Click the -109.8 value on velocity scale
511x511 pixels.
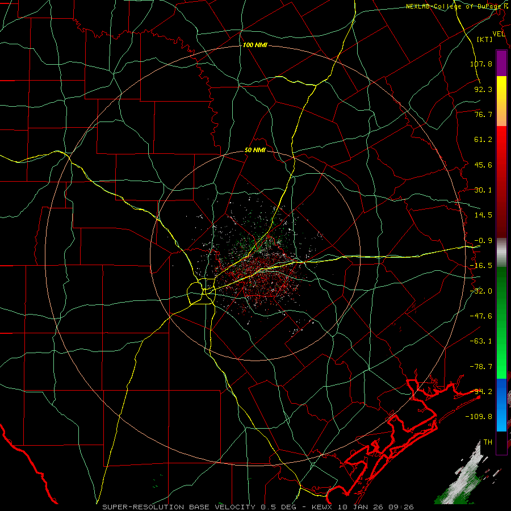[x=479, y=417]
